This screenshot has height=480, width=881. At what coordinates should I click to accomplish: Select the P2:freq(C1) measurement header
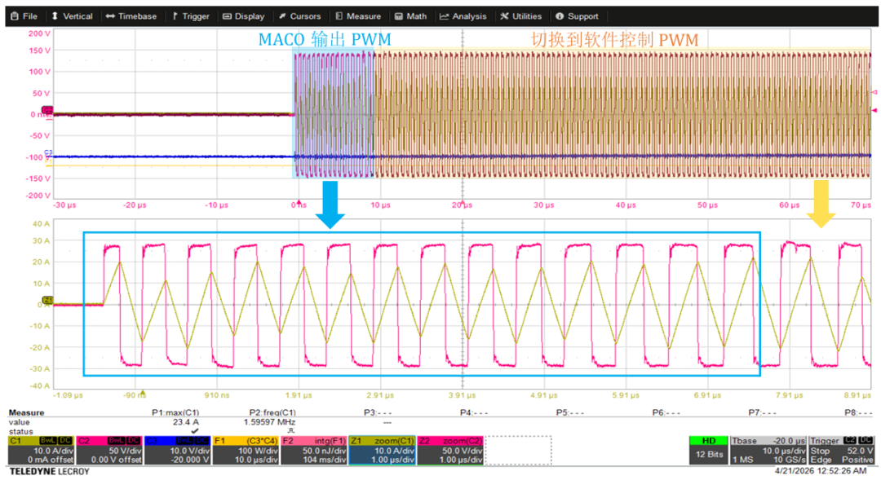(272, 412)
